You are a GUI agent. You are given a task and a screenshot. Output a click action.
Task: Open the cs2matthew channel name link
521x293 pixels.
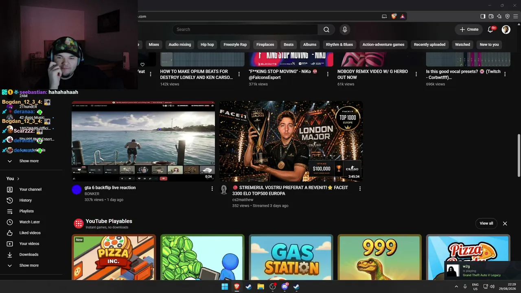click(x=243, y=200)
